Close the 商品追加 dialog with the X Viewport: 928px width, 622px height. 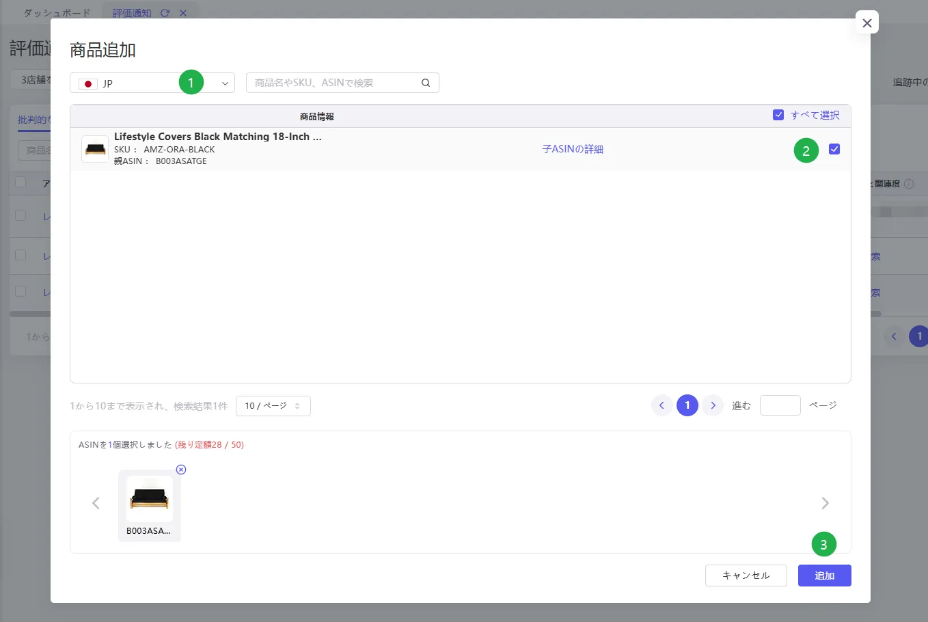tap(867, 23)
